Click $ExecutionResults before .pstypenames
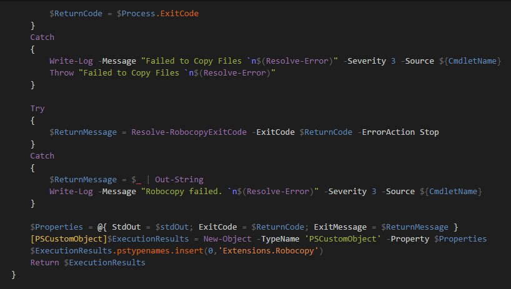511x289 pixels. (71, 250)
